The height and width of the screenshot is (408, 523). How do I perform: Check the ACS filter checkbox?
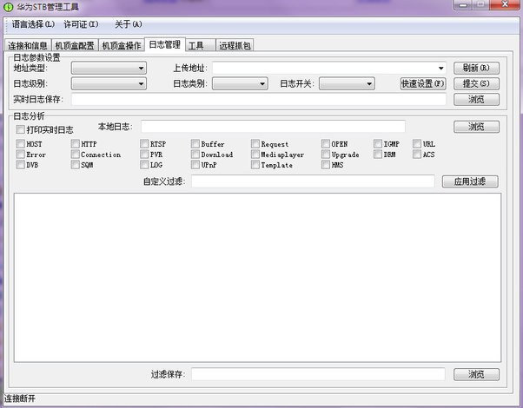pyautogui.click(x=417, y=154)
